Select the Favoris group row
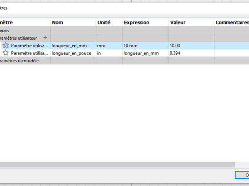The image size is (249, 186). click(x=124, y=30)
